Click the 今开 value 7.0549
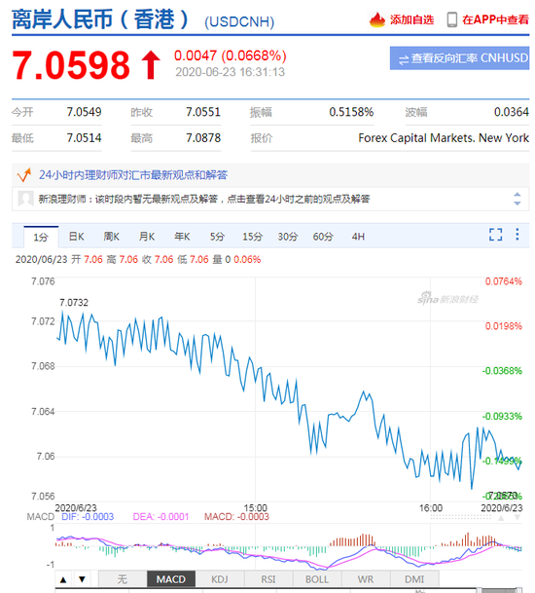The width and height of the screenshot is (535, 593). (x=84, y=112)
